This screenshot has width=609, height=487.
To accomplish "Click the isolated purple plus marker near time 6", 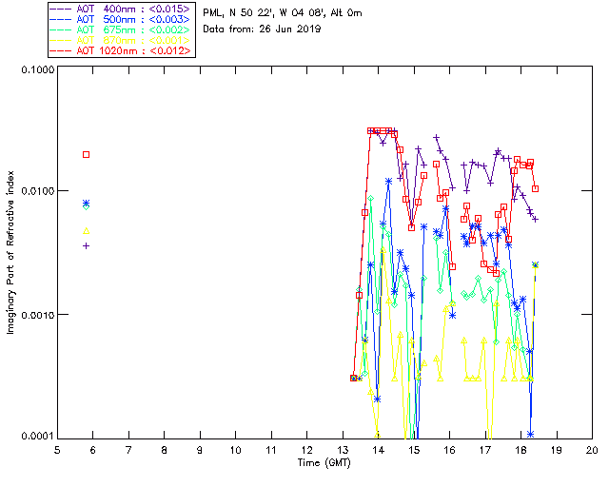I will [87, 245].
